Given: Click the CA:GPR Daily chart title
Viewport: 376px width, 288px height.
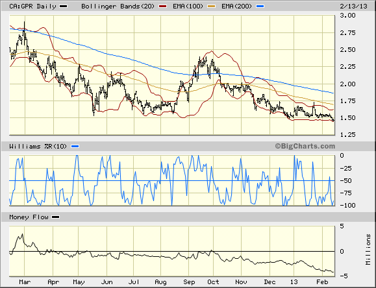Looking at the screenshot, I should tap(32, 6).
